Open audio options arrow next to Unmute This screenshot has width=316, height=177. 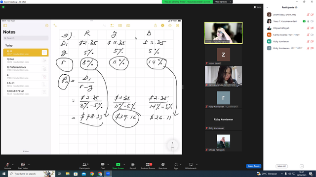tap(13, 165)
